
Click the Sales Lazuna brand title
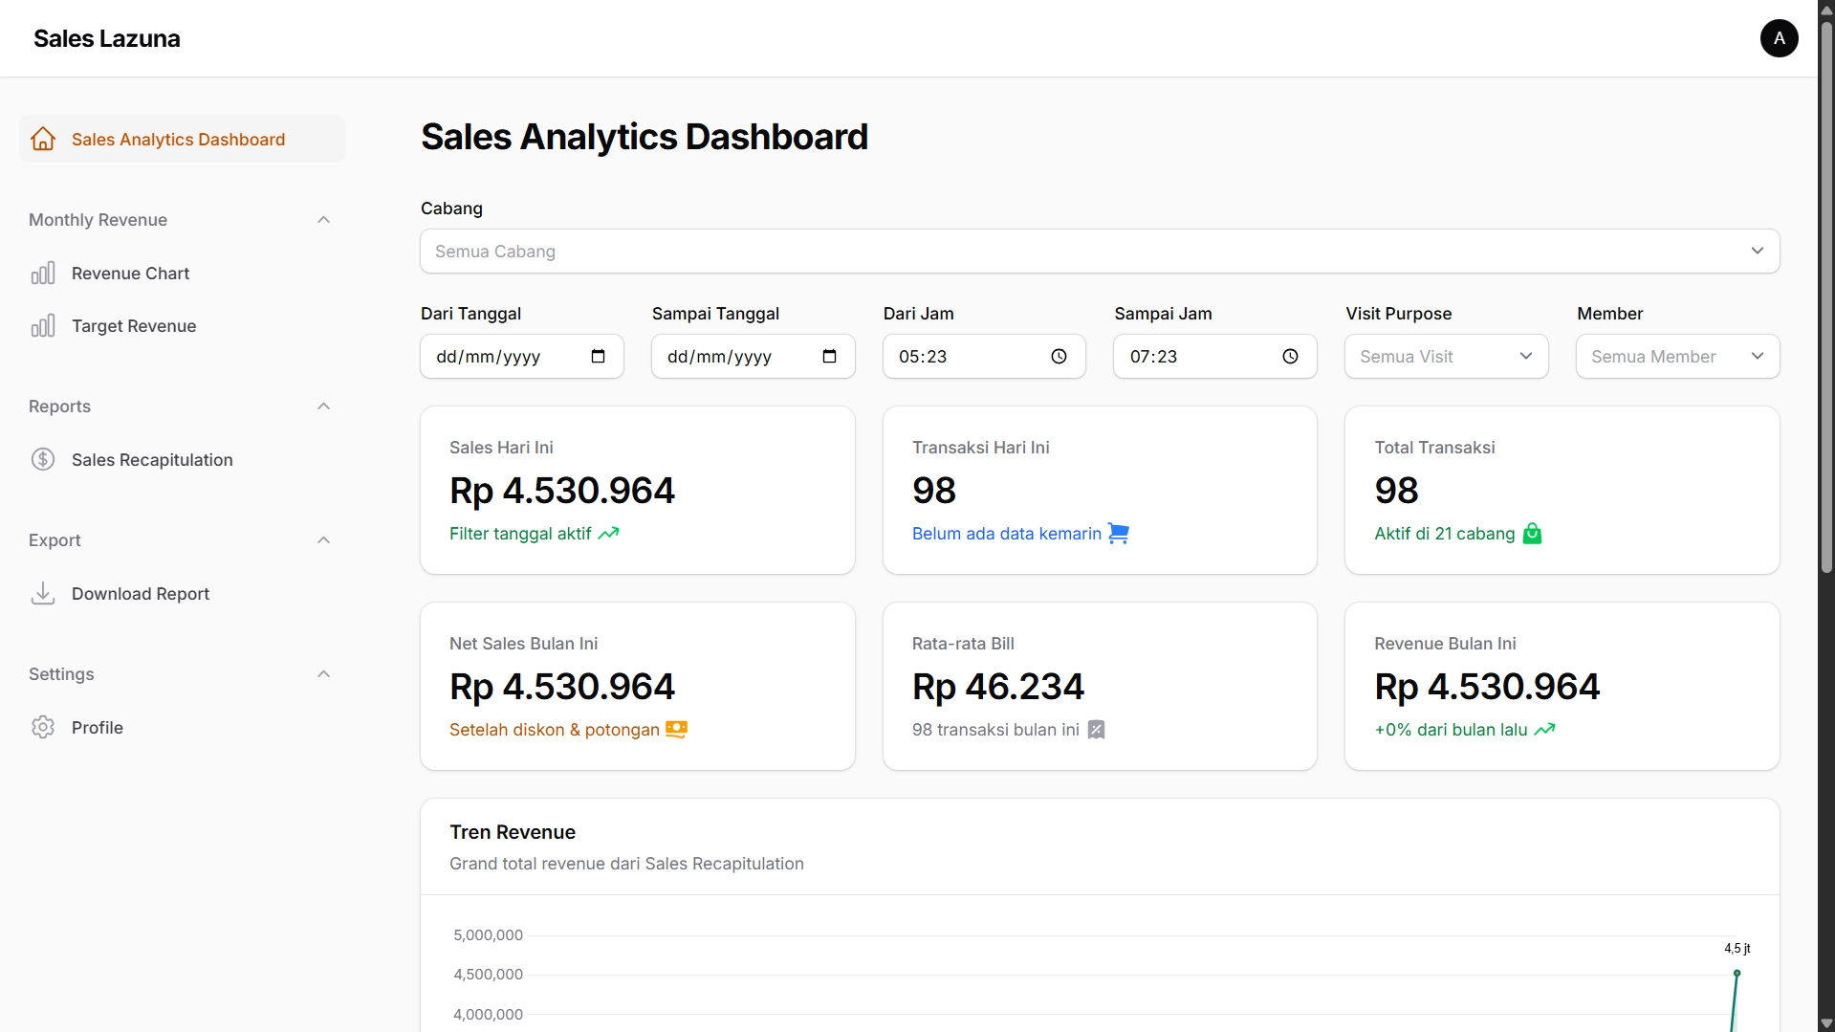[x=107, y=38]
